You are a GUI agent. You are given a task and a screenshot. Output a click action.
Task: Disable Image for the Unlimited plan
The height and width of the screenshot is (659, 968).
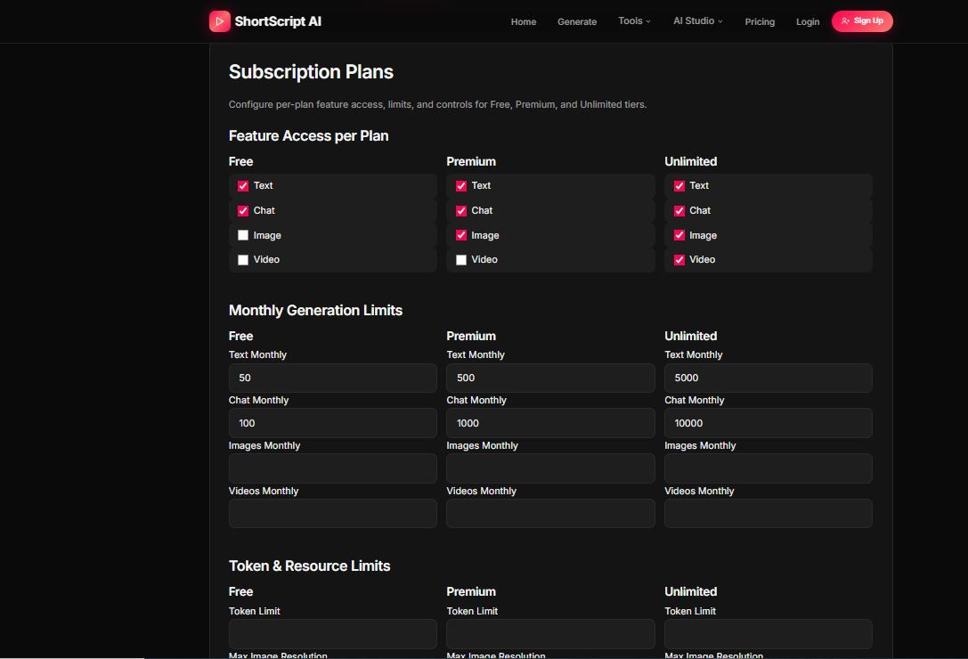pos(679,236)
